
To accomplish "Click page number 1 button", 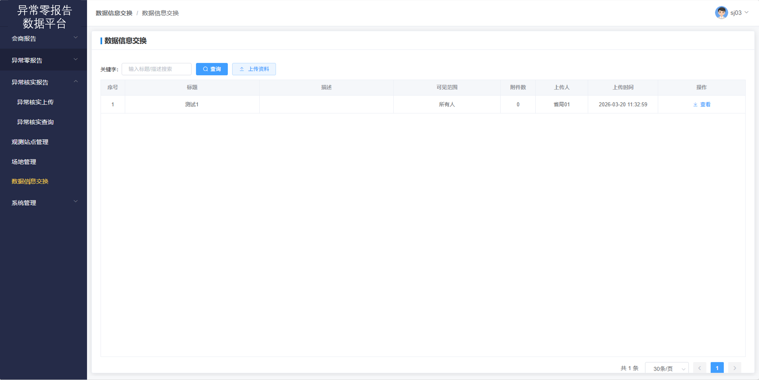I will coord(717,368).
